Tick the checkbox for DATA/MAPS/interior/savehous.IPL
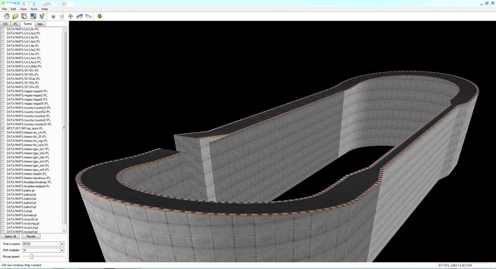Screen dimensions: 496x269 [x=3, y=178]
